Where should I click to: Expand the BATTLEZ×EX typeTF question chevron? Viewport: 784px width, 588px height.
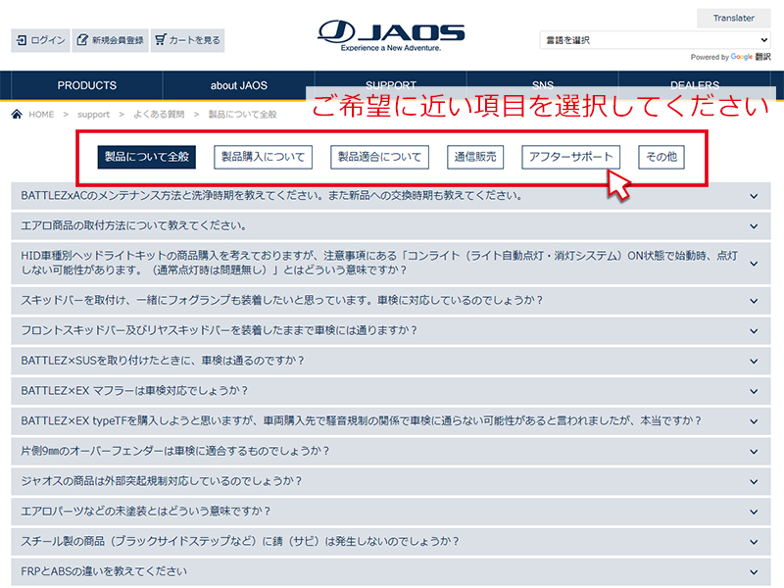[x=754, y=421]
